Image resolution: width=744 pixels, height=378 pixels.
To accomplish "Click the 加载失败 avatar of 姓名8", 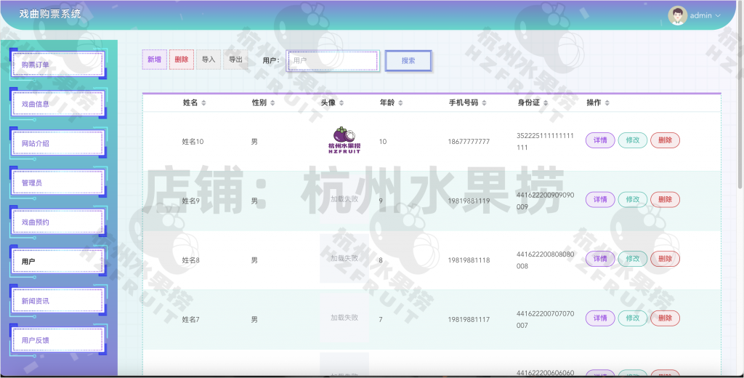I will 344,258.
